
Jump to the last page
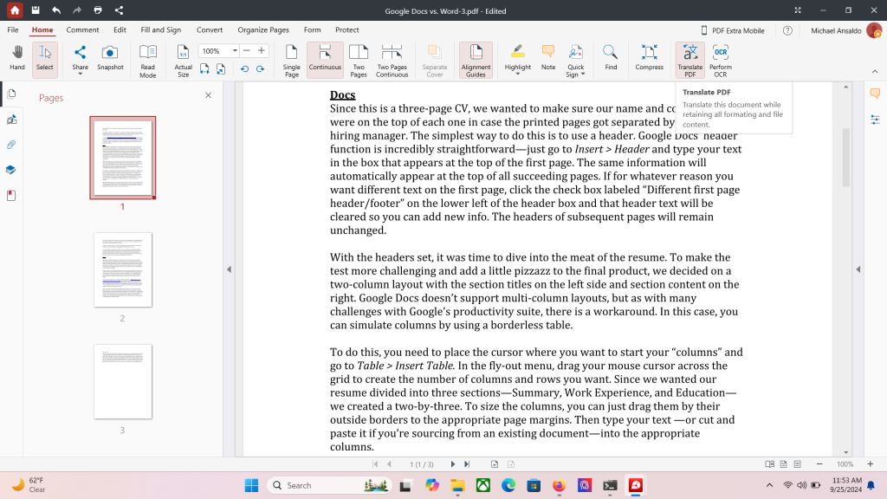[467, 464]
